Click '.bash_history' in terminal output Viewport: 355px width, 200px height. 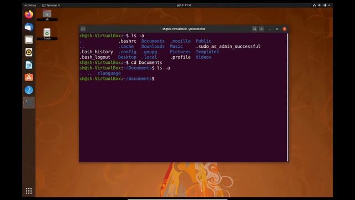click(x=96, y=52)
